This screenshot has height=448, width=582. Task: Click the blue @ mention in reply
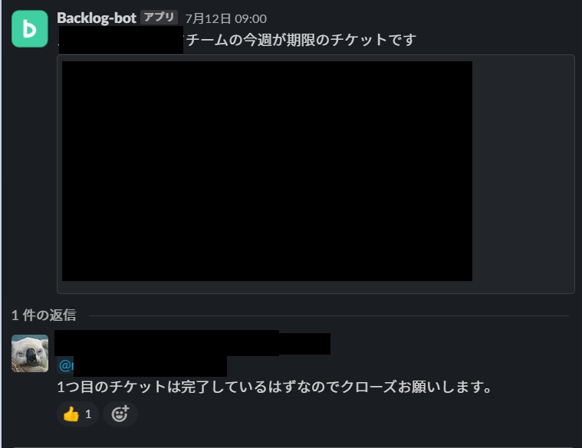[x=65, y=365]
